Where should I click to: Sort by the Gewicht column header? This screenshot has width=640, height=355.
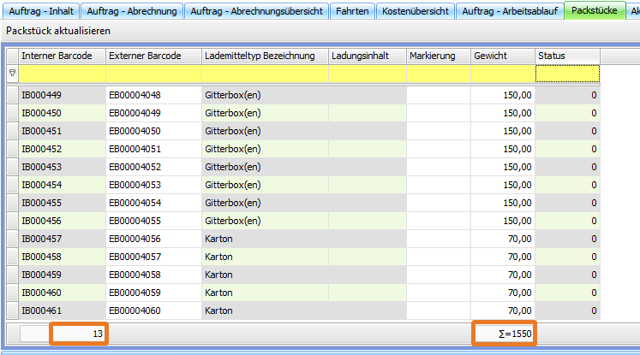point(502,56)
